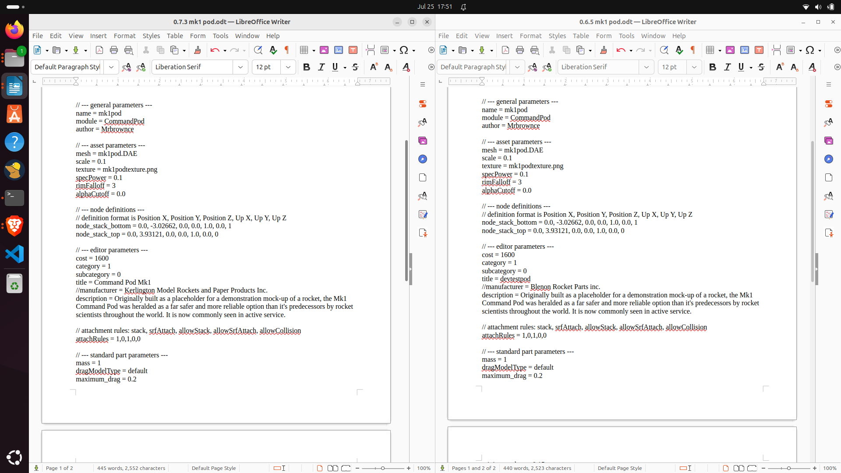Click 100% zoom level in right status bar
Viewport: 841px width, 473px height.
coord(830,468)
